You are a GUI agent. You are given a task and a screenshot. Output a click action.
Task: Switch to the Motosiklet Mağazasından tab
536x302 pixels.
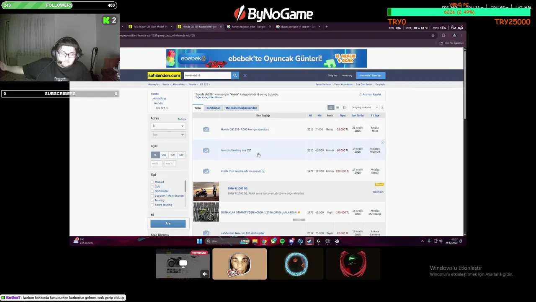point(241,108)
